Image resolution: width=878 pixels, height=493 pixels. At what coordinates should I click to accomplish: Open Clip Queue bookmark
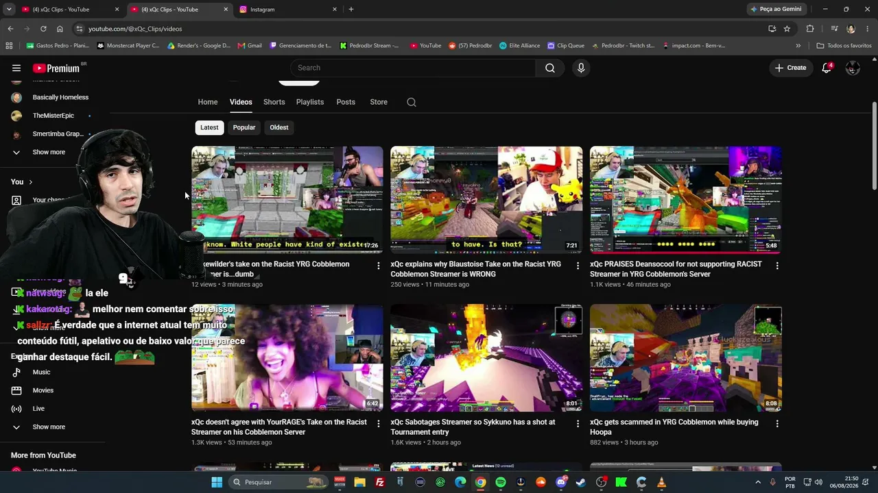pyautogui.click(x=566, y=46)
